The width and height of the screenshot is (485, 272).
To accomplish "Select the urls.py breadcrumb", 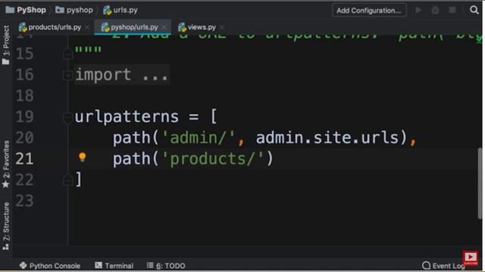I will pos(120,10).
